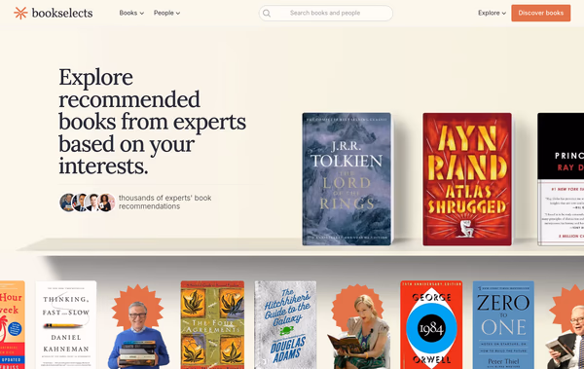Click the last expert avatar with woman
Viewport: 584px width, 369px height.
tap(106, 203)
